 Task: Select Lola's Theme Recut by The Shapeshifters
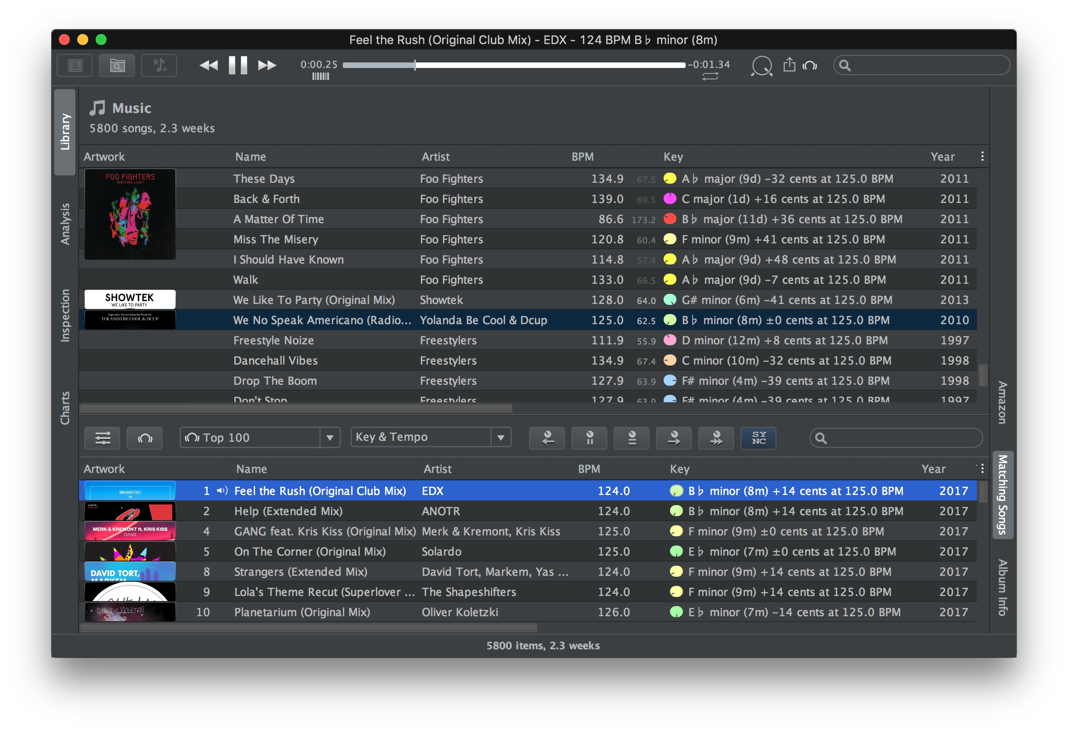coord(528,592)
